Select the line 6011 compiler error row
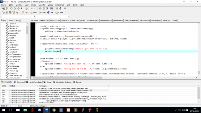The width and height of the screenshot is (201, 113). pos(55,97)
